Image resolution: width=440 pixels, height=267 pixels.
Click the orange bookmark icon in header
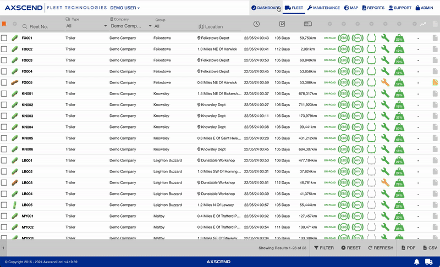coord(4,24)
